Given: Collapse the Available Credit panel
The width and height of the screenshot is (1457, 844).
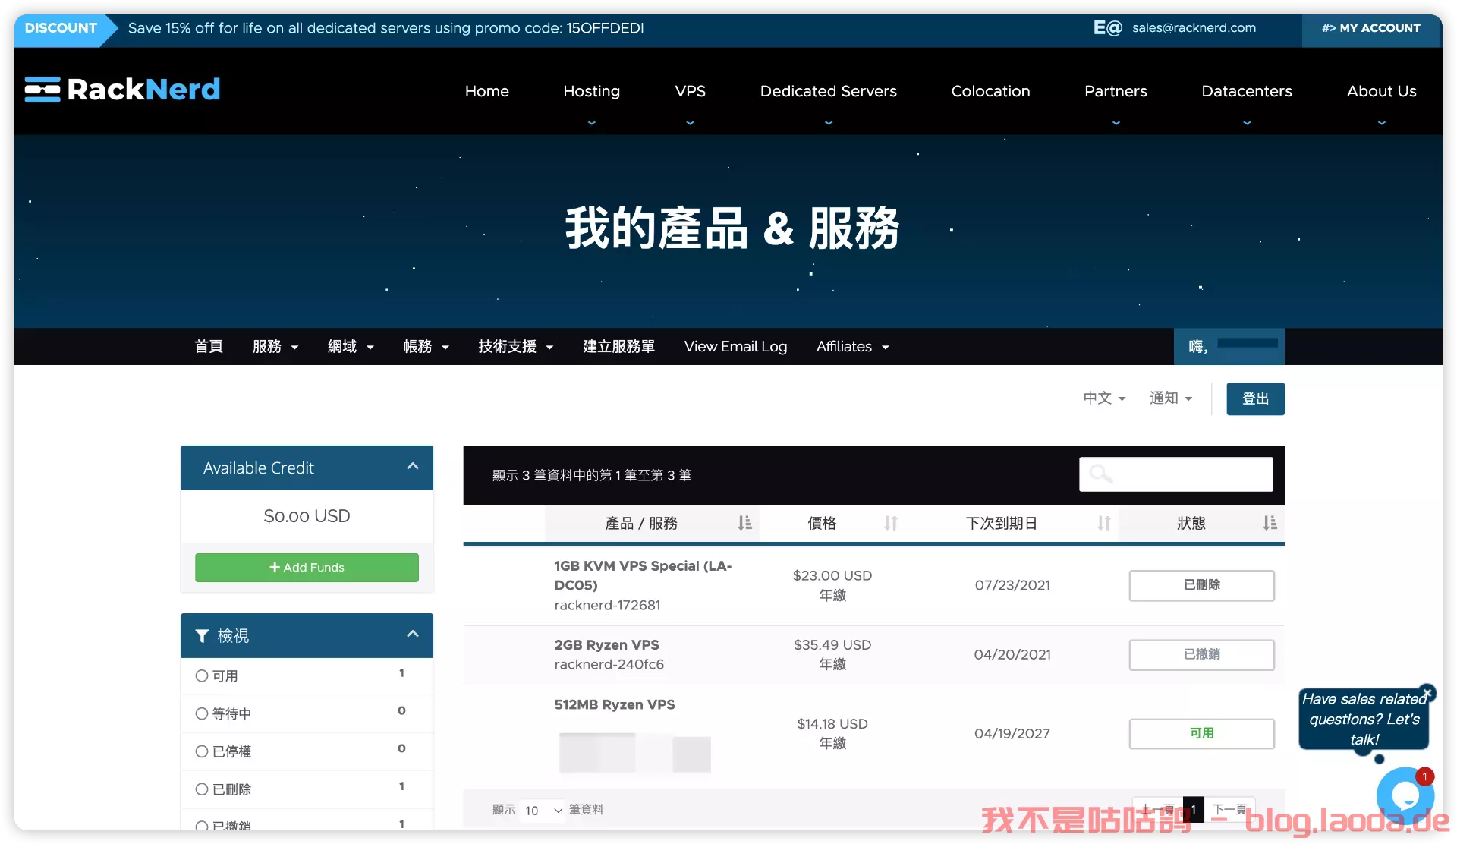Looking at the screenshot, I should [412, 467].
